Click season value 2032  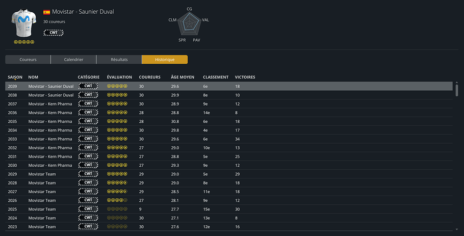(x=12, y=148)
